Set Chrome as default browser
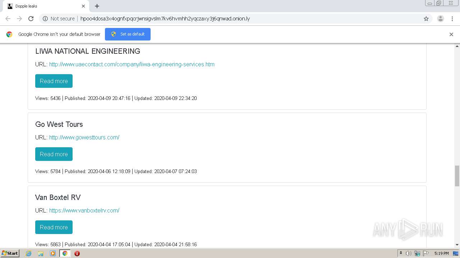460x258 pixels. point(128,34)
